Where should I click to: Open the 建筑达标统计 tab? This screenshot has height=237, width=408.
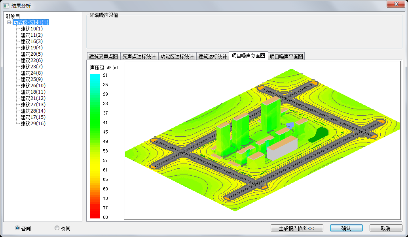(213, 56)
